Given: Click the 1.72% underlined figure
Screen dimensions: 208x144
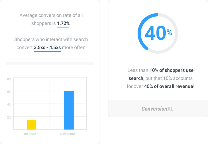Looking at the screenshot, I should pyautogui.click(x=63, y=23).
